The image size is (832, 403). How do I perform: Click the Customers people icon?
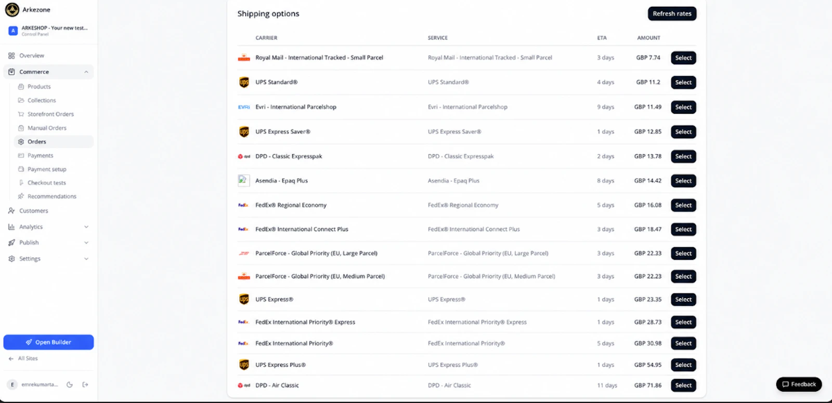[11, 211]
